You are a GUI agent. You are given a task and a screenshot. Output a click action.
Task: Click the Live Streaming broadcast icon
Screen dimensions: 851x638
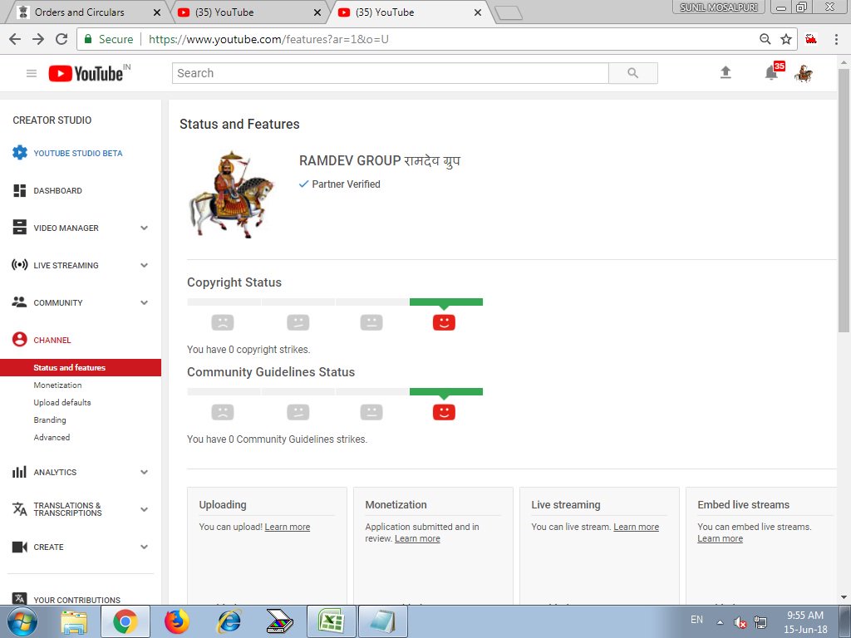pyautogui.click(x=20, y=265)
